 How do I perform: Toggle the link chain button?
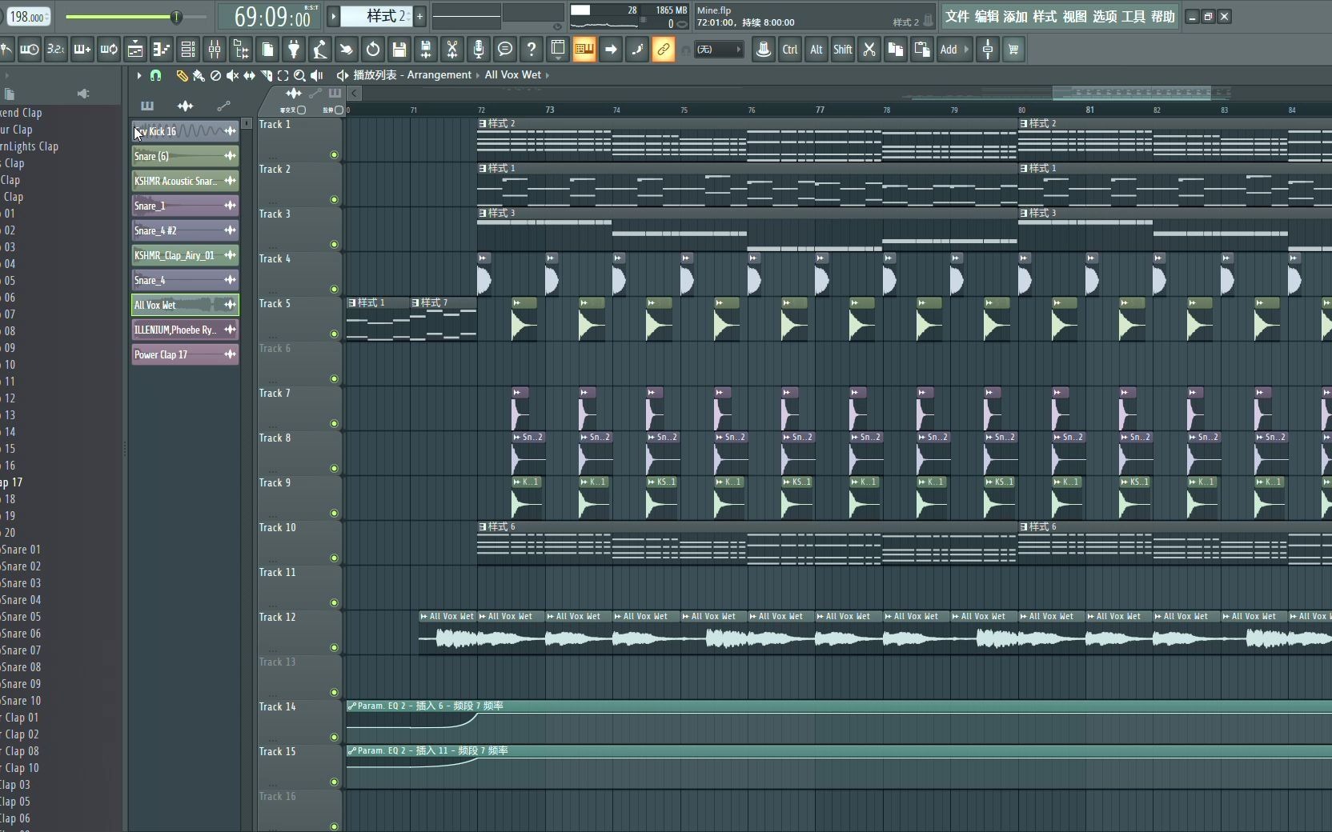coord(664,50)
